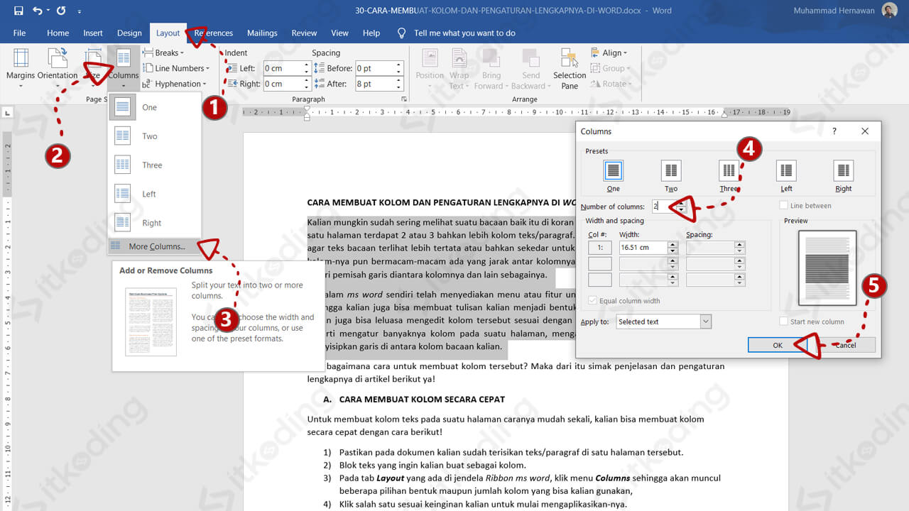The height and width of the screenshot is (511, 909).
Task: Select the Left preset in Columns dialog
Action: click(786, 175)
